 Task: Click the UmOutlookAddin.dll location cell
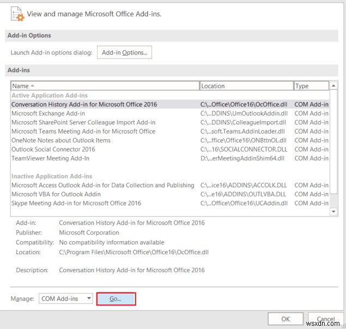pyautogui.click(x=244, y=113)
